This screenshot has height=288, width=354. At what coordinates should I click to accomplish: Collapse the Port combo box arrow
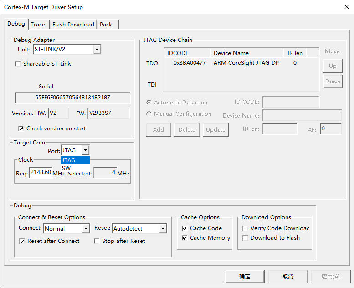[85, 150]
